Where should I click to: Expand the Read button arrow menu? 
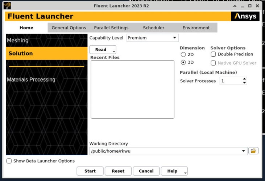coord(114,52)
